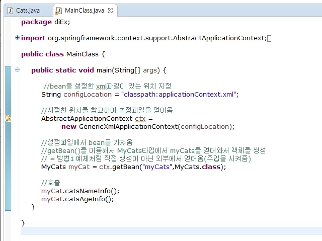Viewport: 322px width, 241px height.
Task: Click the comment "//지정한 위치를 참고하여 설정파일을 얻어옴"
Action: pyautogui.click(x=107, y=110)
